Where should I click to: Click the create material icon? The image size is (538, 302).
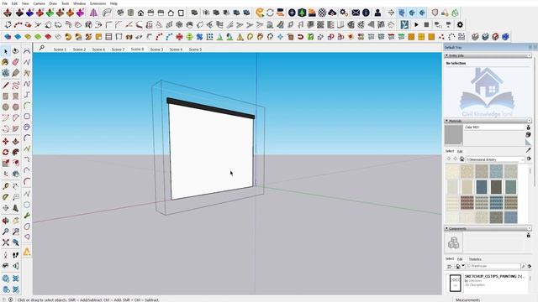[x=529, y=134]
